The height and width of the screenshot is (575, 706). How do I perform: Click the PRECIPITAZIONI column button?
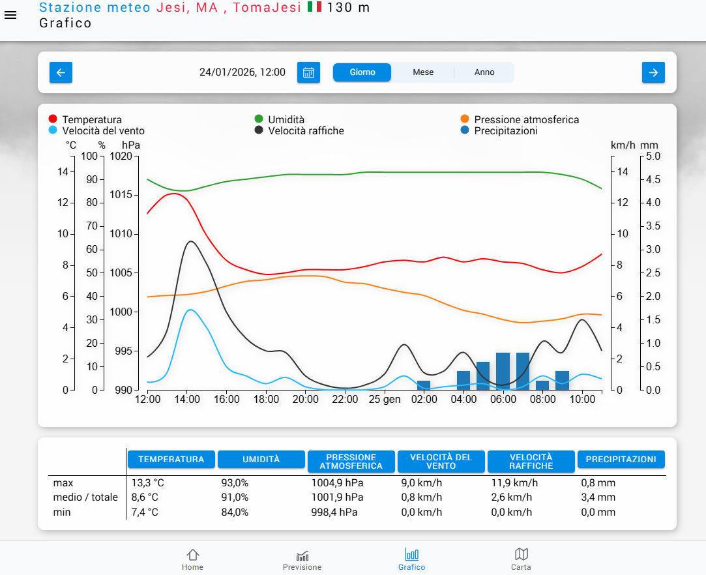(621, 460)
